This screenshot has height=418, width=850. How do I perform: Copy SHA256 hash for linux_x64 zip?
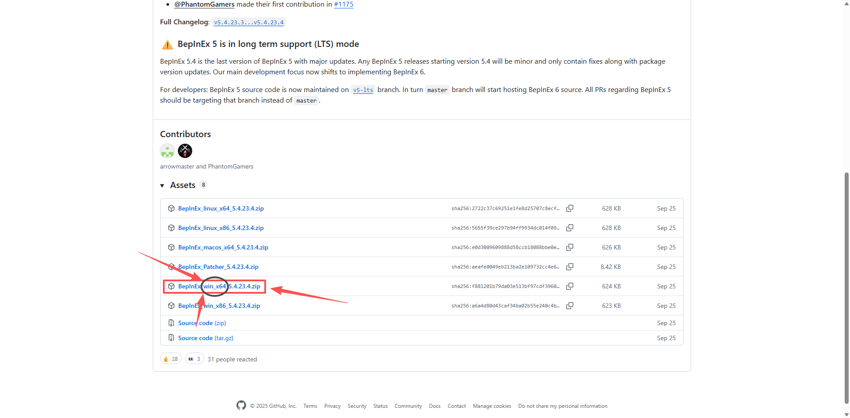570,208
